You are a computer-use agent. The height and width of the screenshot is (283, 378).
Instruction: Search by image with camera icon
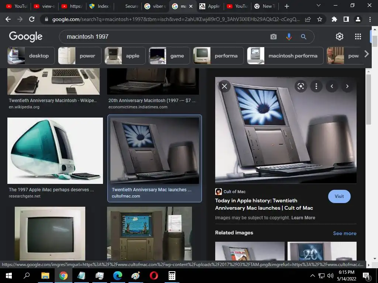[x=274, y=36]
